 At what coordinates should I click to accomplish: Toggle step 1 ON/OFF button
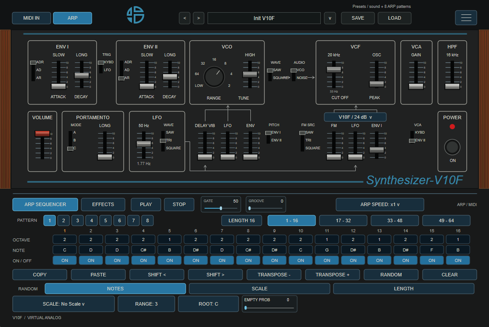(65, 260)
